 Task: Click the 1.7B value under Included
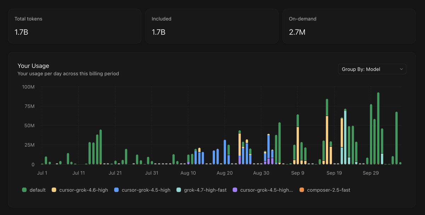tap(158, 32)
